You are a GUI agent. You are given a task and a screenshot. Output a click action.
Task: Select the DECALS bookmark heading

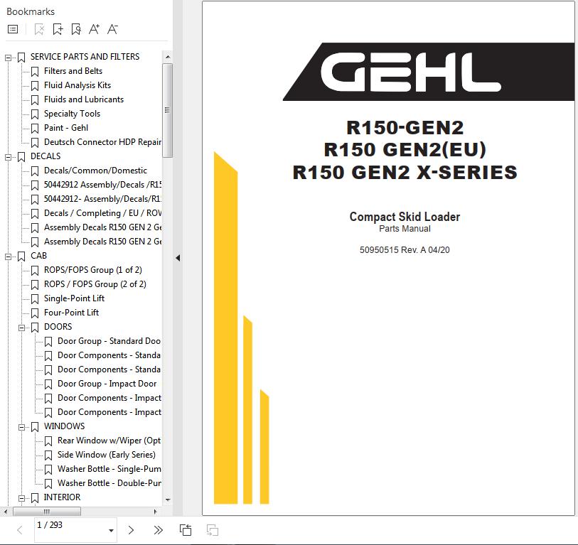point(46,156)
